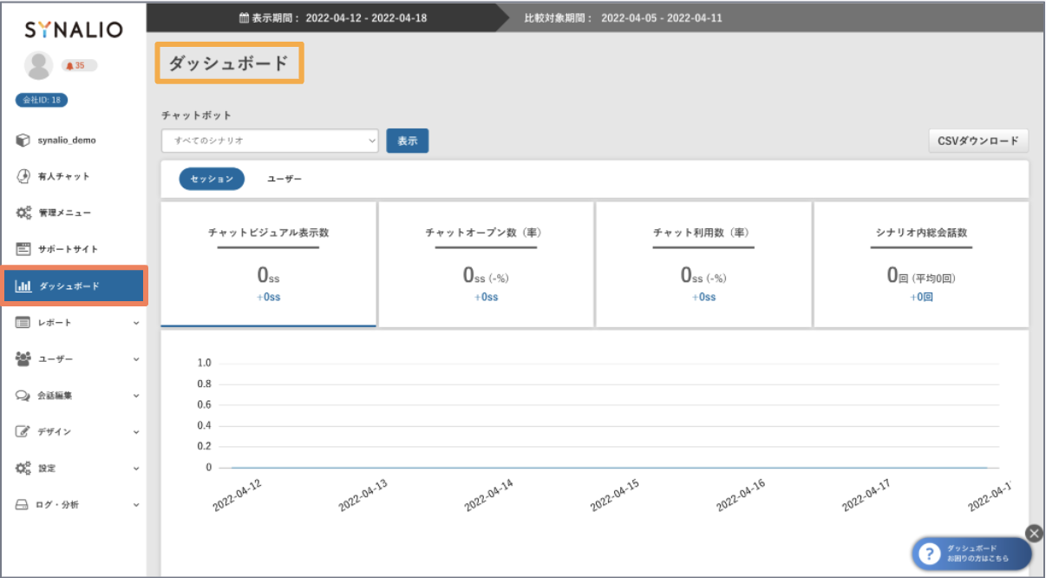Click the synalio_demo cube icon
This screenshot has height=578, width=1046.
tap(23, 141)
